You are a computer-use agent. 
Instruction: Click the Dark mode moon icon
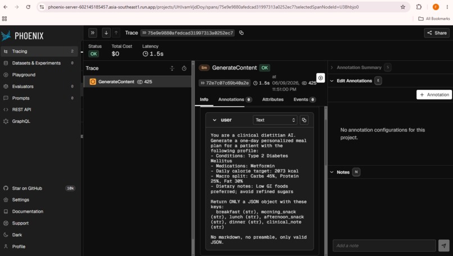(6, 235)
